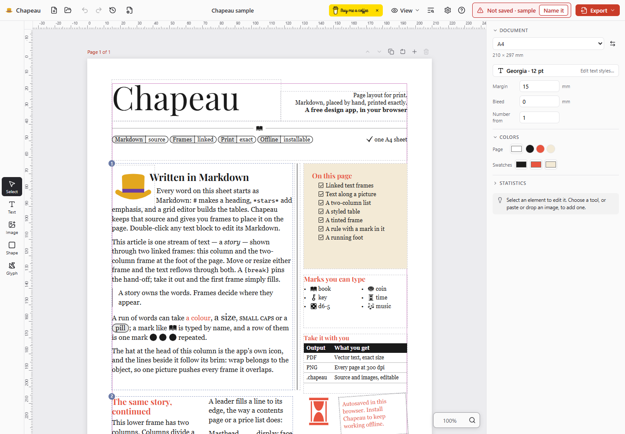Add a new page with the plus icon
Image resolution: width=625 pixels, height=434 pixels.
pos(414,52)
